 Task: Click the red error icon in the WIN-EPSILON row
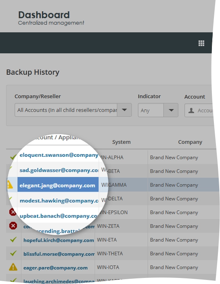pos(13,212)
